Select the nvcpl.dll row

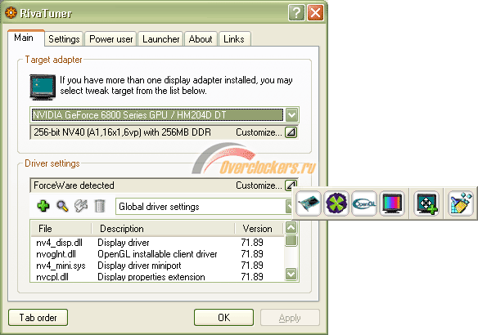pos(157,277)
